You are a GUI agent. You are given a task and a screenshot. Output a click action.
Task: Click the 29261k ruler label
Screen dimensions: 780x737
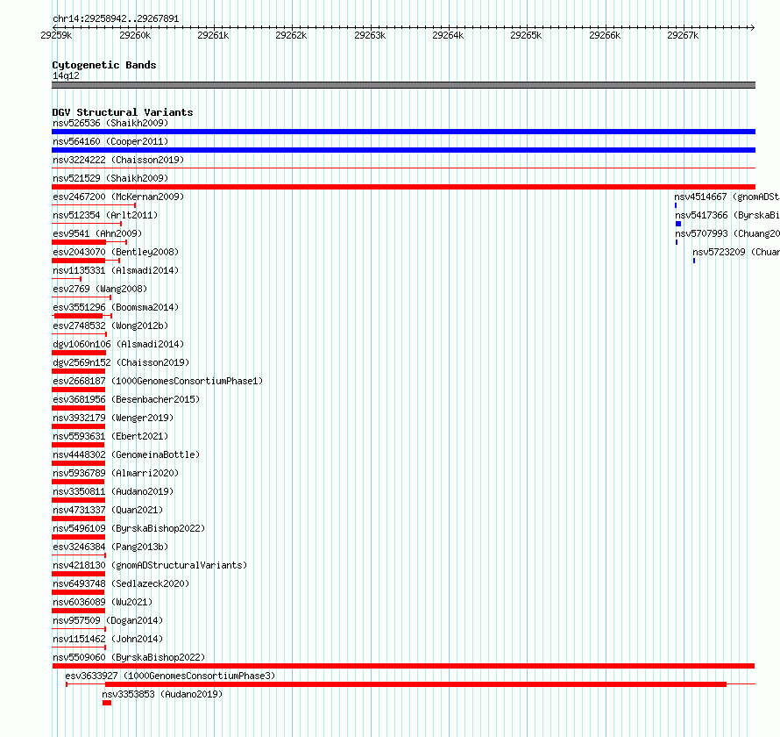coord(213,35)
